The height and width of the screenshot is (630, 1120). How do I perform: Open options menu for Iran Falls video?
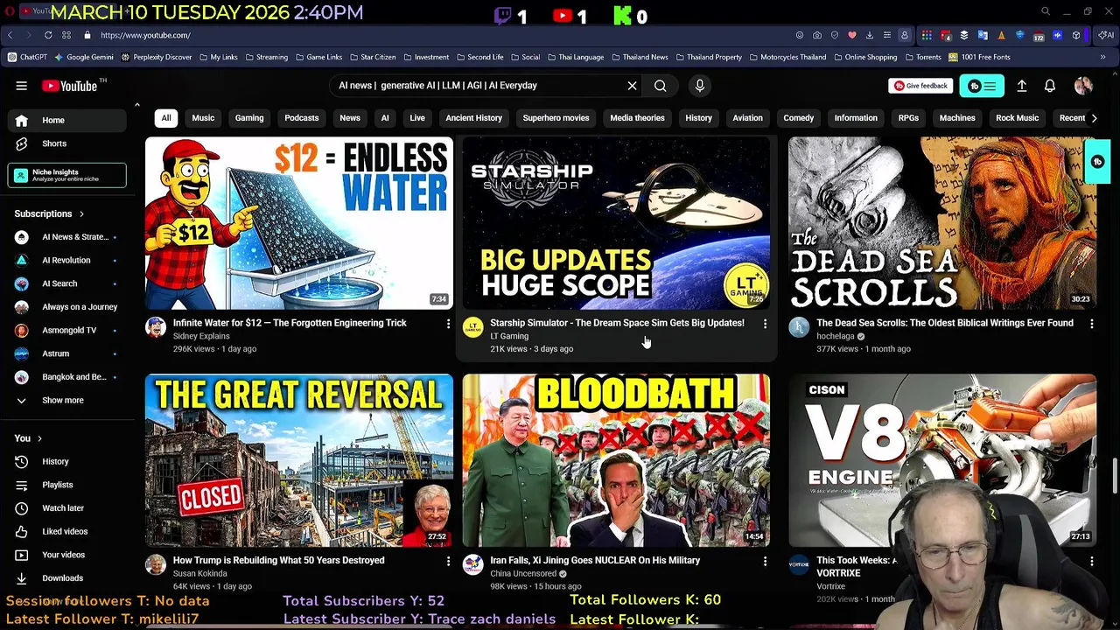click(x=765, y=561)
